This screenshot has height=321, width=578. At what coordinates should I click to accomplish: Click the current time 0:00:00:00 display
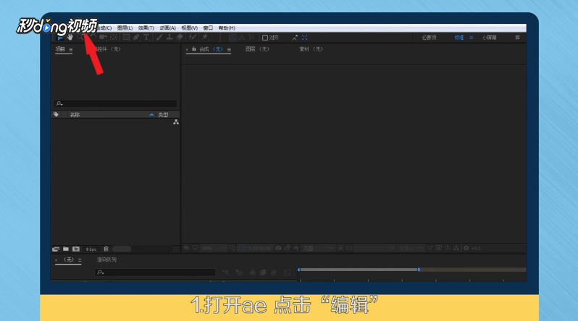pyautogui.click(x=260, y=249)
